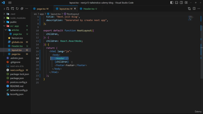Image resolution: width=203 pixels, height=114 pixels.
Task: Open tsconfig.json file
Action: click(x=17, y=94)
